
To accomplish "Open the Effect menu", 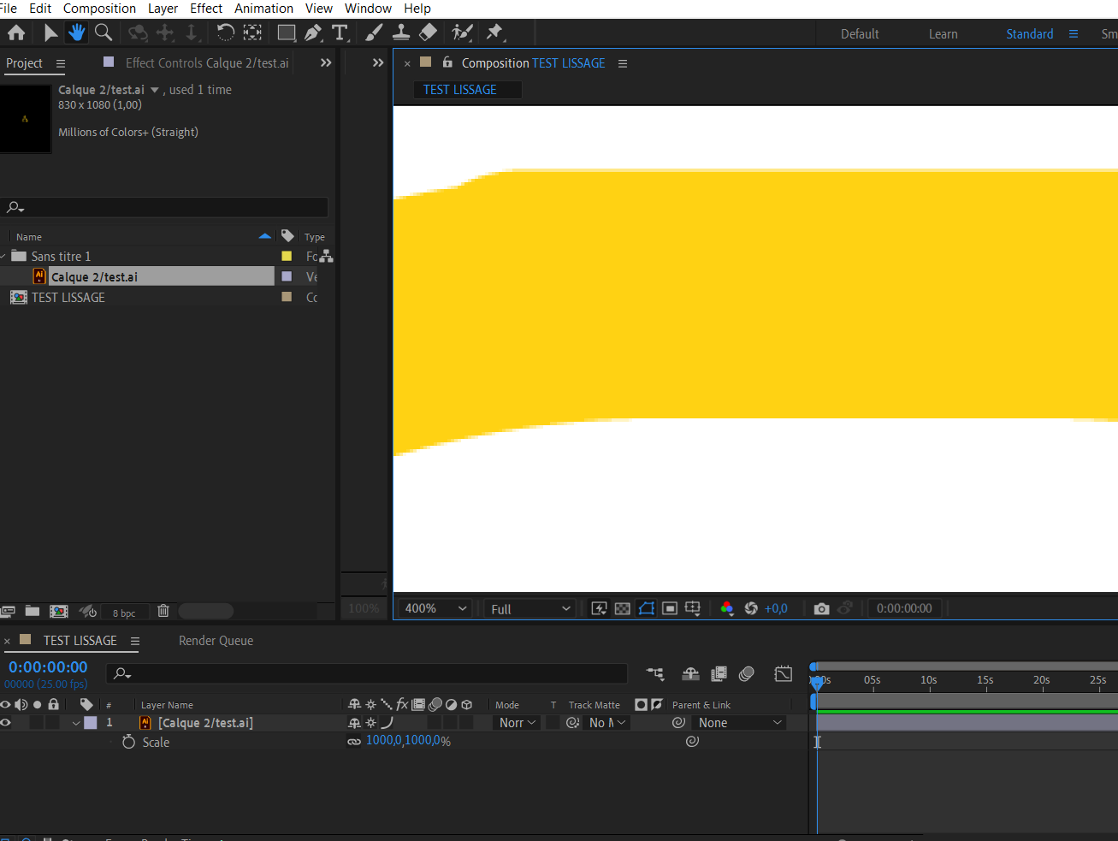I will tap(206, 9).
